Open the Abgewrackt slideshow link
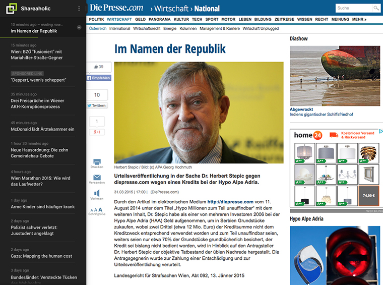 tap(301, 109)
